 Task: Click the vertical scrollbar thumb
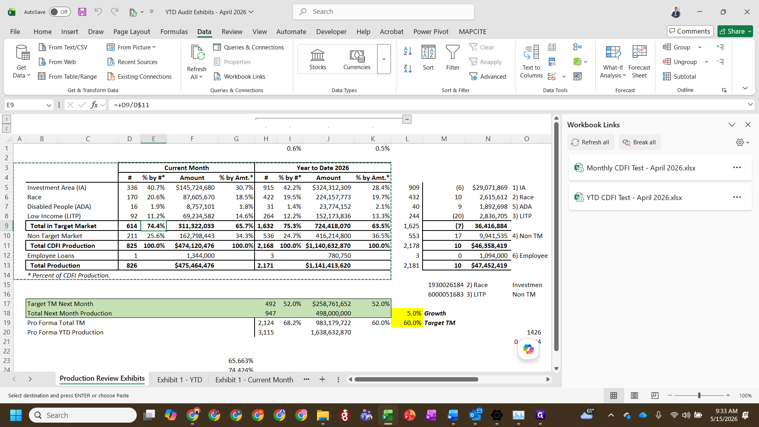click(x=556, y=236)
